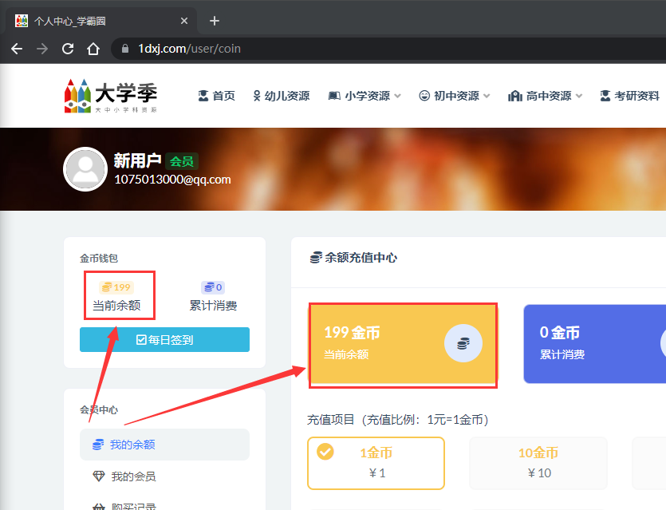Click the 大学季 site logo
666x510 pixels.
point(111,96)
